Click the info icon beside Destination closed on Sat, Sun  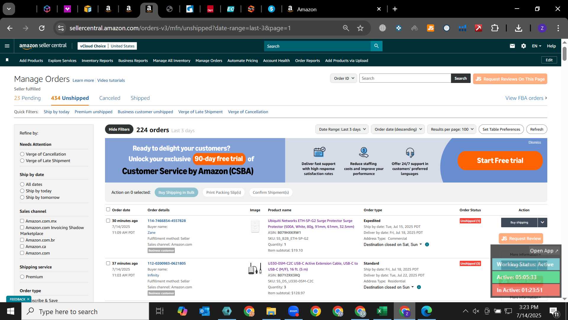tap(427, 244)
